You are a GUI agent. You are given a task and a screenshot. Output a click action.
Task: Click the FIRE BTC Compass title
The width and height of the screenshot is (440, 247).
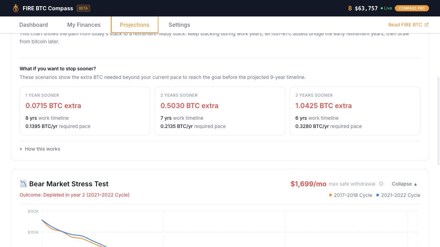click(48, 8)
